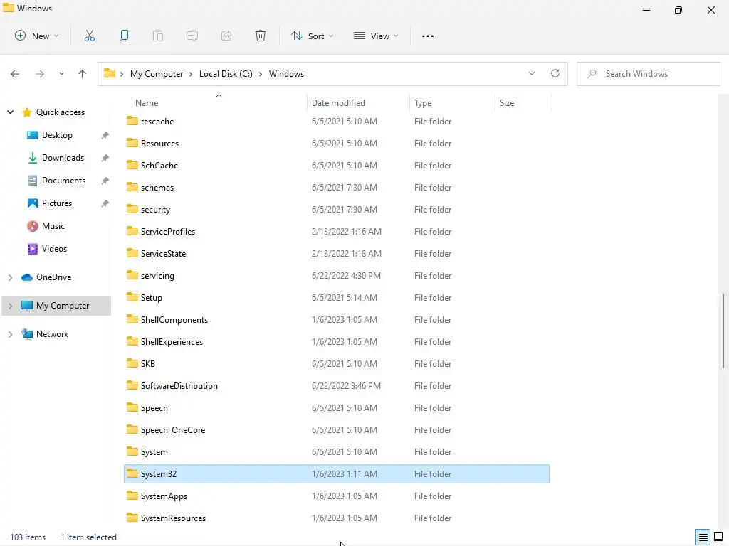Open recent locations dropdown arrow
Viewport: 729px width, 546px height.
click(x=61, y=74)
